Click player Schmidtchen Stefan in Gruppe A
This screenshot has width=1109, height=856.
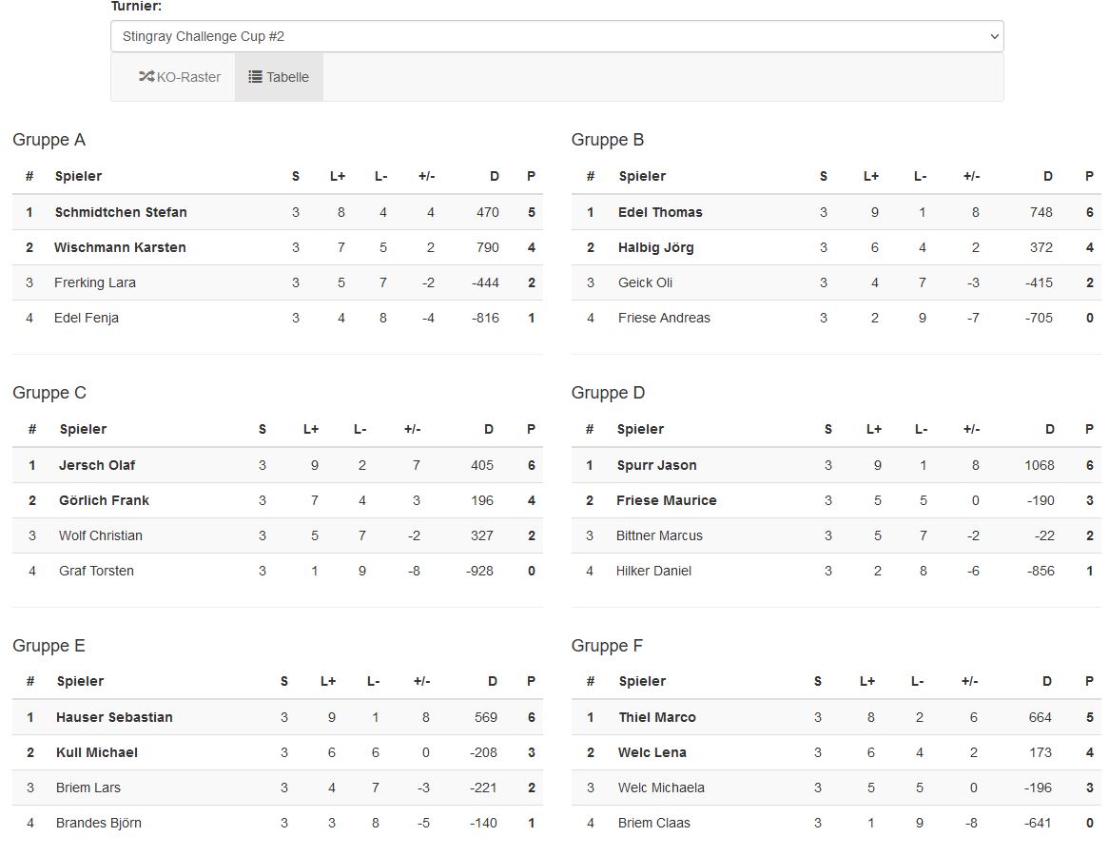[121, 212]
